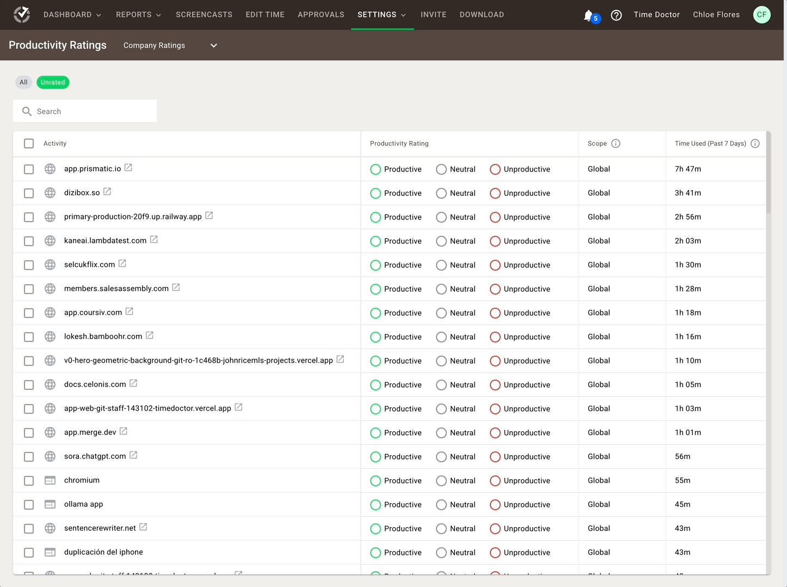Image resolution: width=787 pixels, height=587 pixels.
Task: Tick the checkbox for selcukflix.com
Action: [x=29, y=265]
